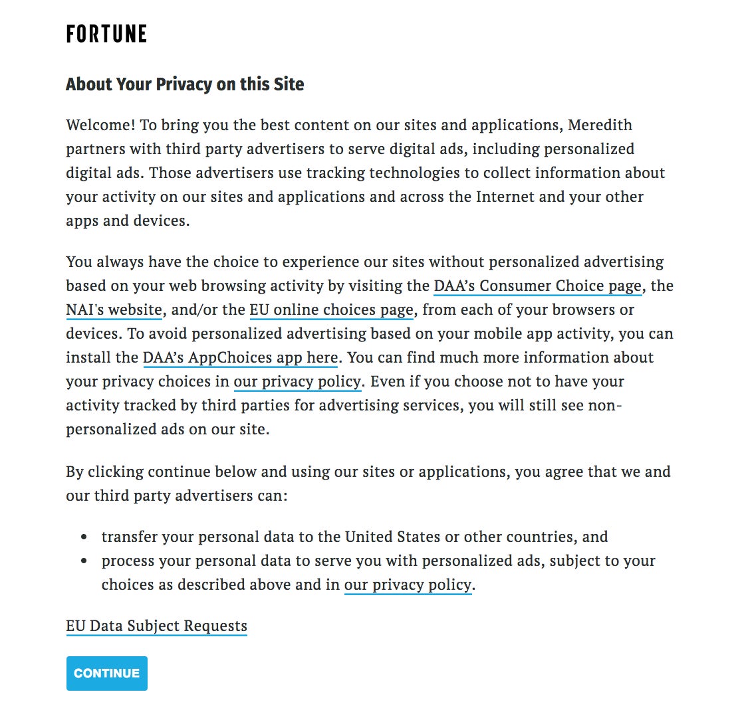The height and width of the screenshot is (708, 738).
Task: Click the blue CONTINUE button
Action: [x=107, y=673]
